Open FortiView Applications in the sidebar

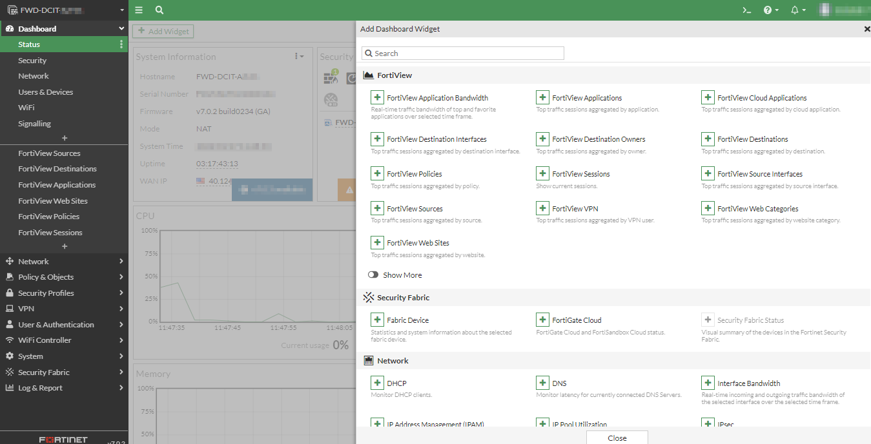[x=57, y=184]
